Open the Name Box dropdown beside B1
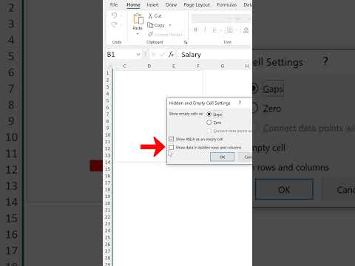The height and width of the screenshot is (266, 355). (x=138, y=55)
